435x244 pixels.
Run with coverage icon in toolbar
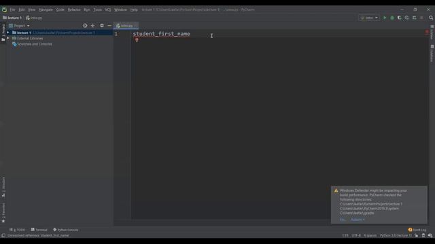coord(399,18)
